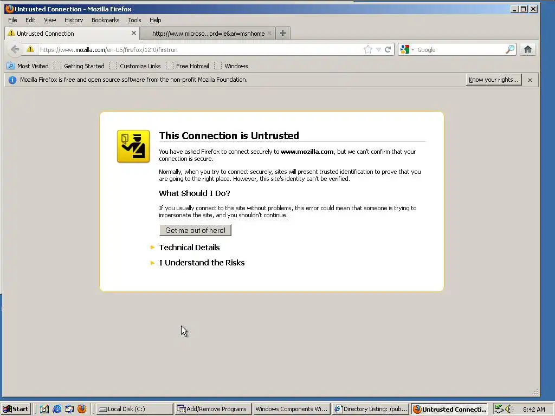Viewport: 555px width, 416px height.
Task: Open the View menu
Action: click(x=50, y=20)
